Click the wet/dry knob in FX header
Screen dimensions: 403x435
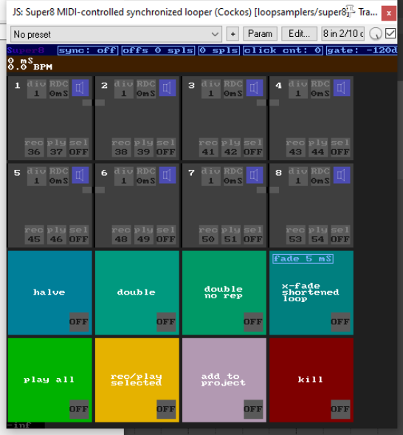[376, 34]
